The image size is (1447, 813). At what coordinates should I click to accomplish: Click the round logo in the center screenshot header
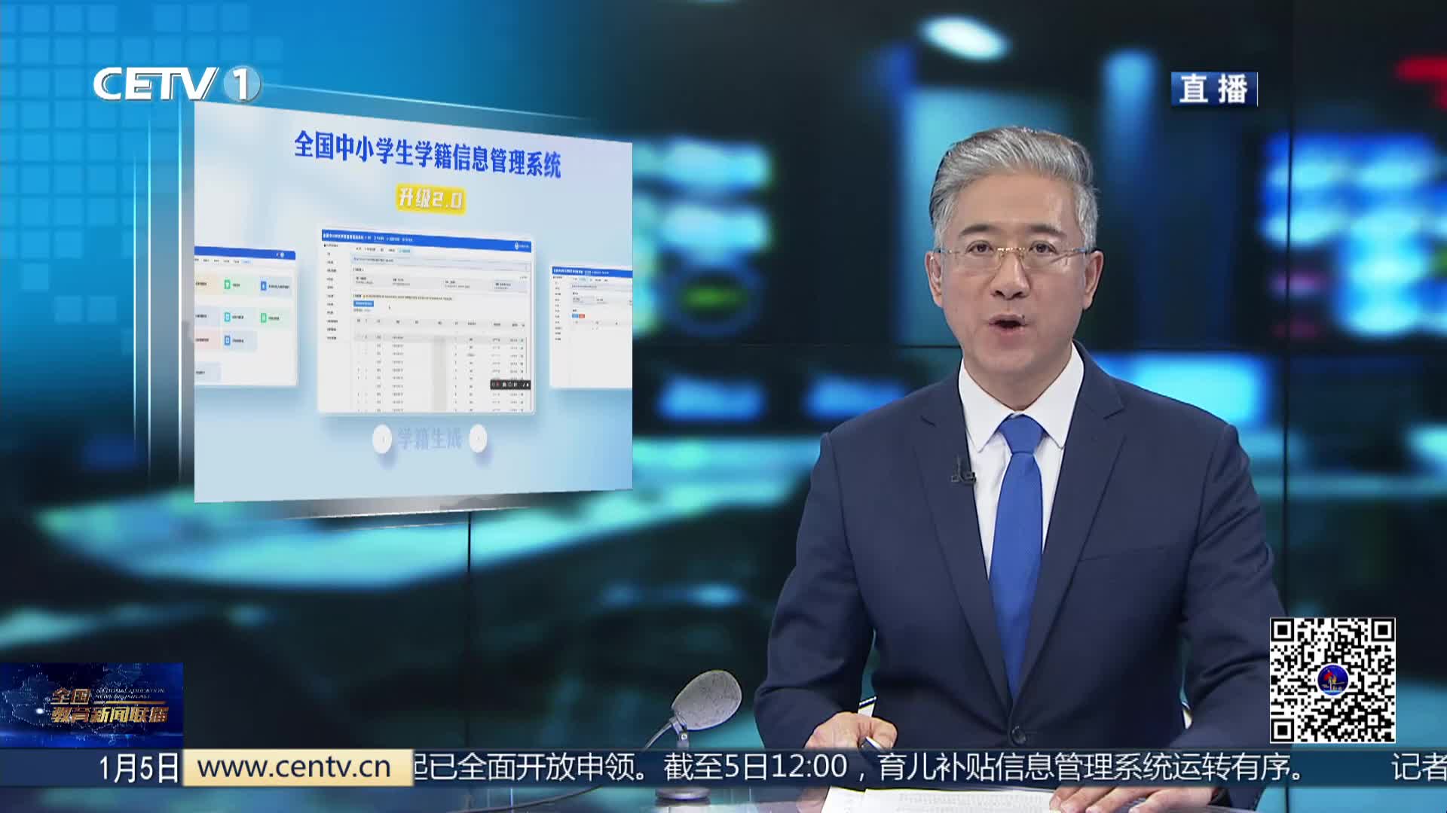pyautogui.click(x=518, y=245)
